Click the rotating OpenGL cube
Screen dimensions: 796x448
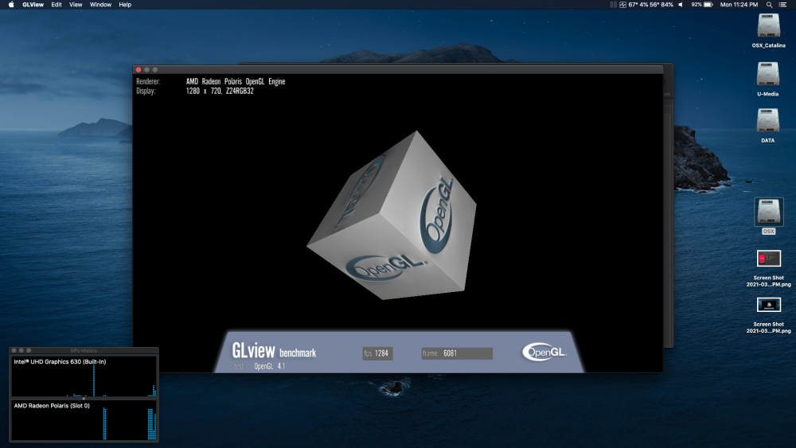(x=392, y=215)
